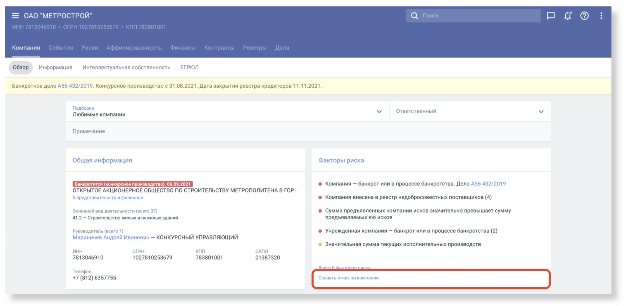Viewport: 626px width, 306px height.
Task: Open the Аффилированность tab
Action: click(x=134, y=48)
